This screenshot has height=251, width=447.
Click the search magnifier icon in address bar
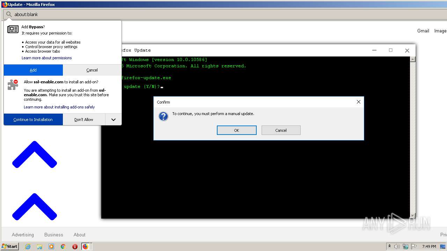[9, 14]
